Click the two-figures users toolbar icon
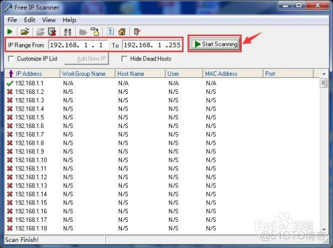The width and height of the screenshot is (333, 248). point(67,32)
